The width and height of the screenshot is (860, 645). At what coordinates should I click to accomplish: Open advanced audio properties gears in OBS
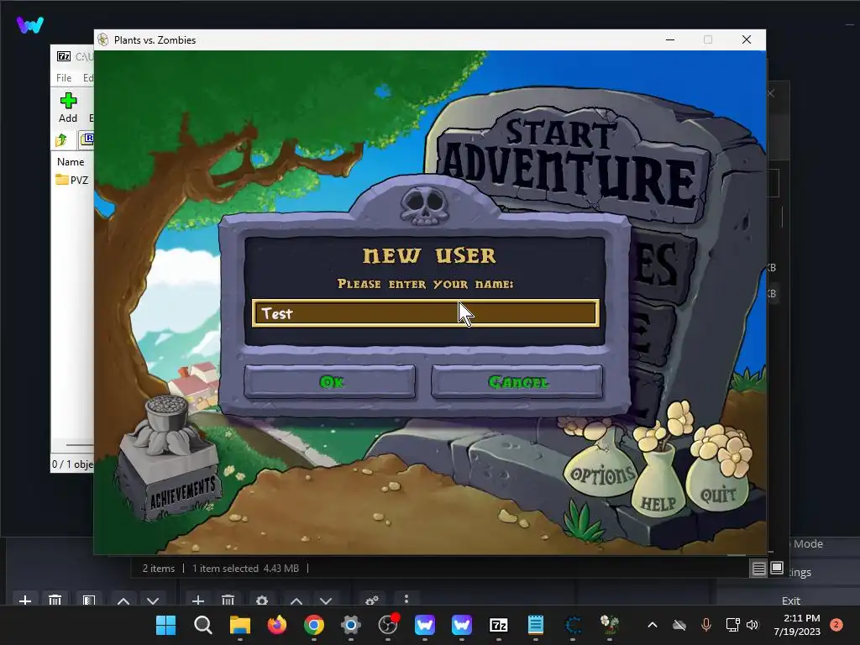372,600
